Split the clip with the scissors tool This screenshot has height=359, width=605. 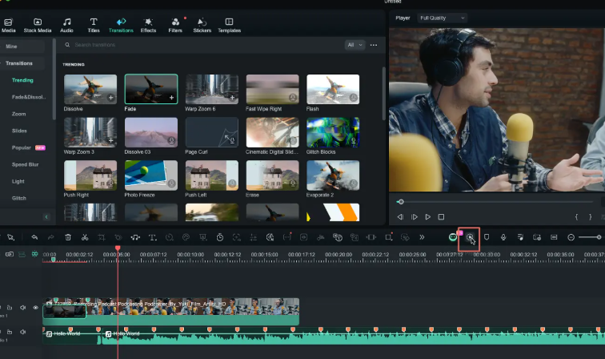(x=85, y=237)
